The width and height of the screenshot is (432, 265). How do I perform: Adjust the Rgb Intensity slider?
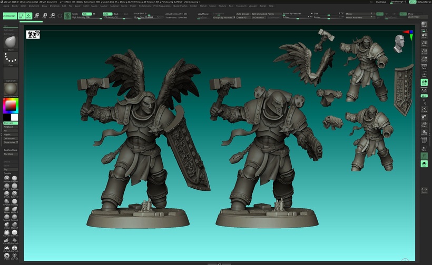coord(87,17)
